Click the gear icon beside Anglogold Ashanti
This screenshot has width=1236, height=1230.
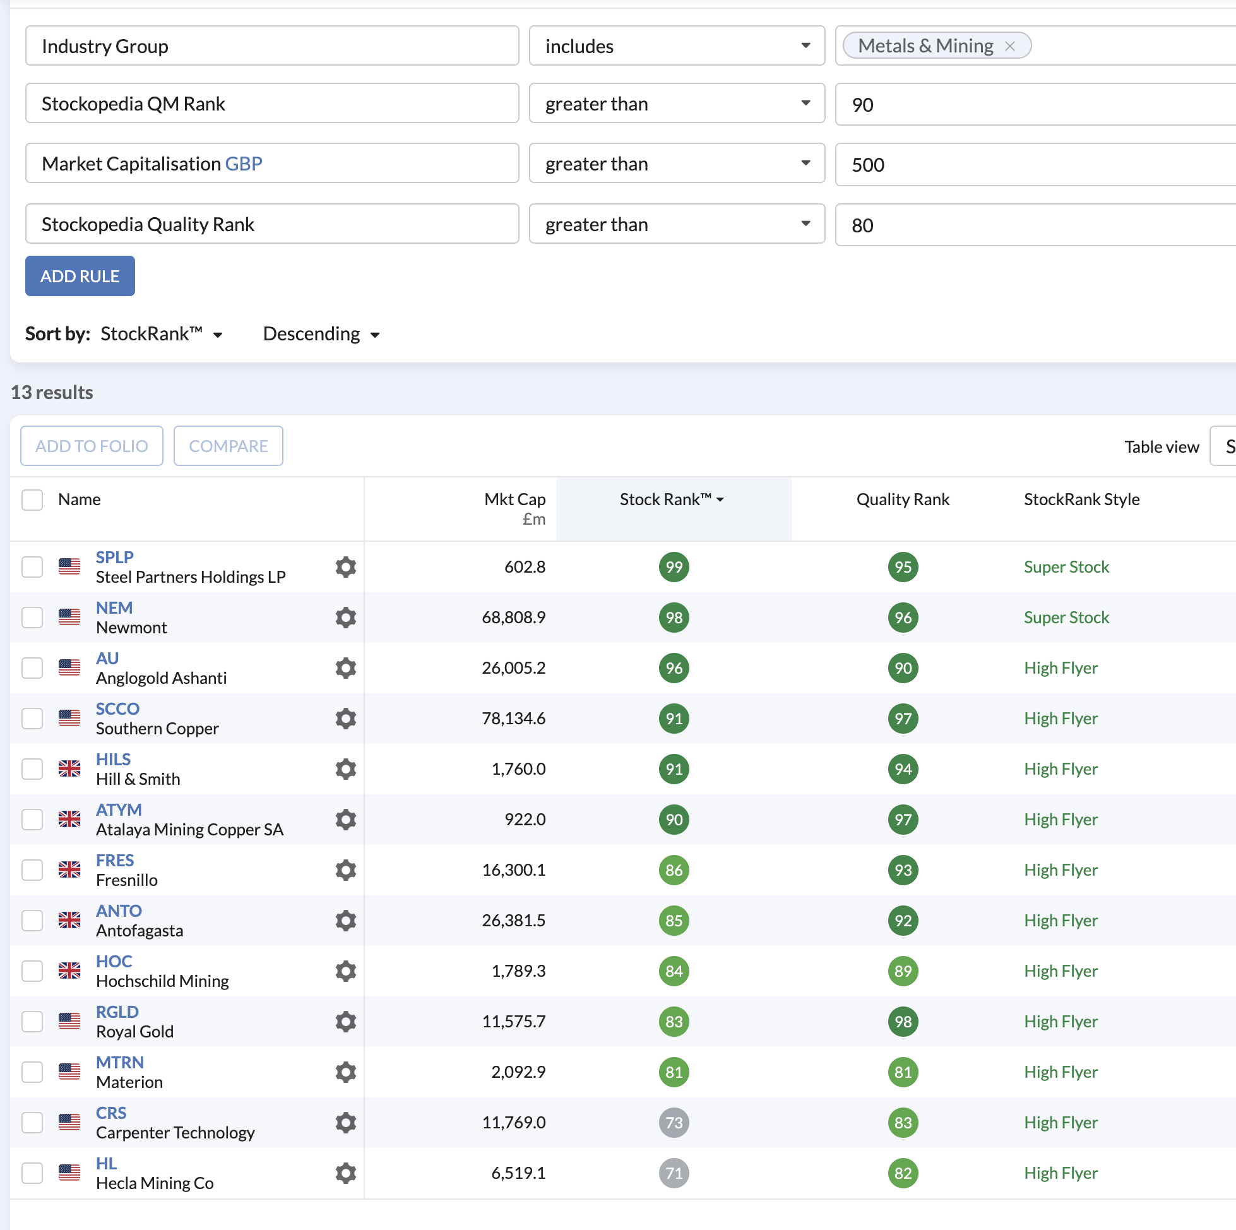point(345,668)
